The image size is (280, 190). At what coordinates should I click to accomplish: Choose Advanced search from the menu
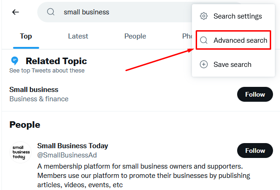click(x=233, y=40)
